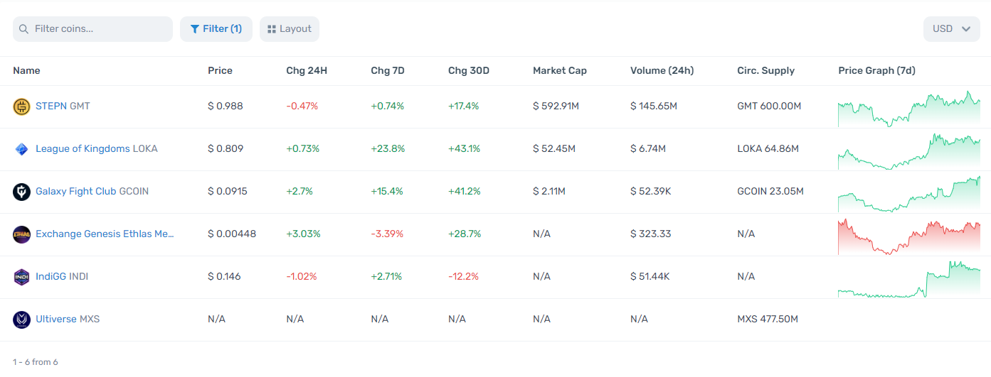Click the +15.4% 7D change
Screen dimensions: 991x377
tap(387, 191)
